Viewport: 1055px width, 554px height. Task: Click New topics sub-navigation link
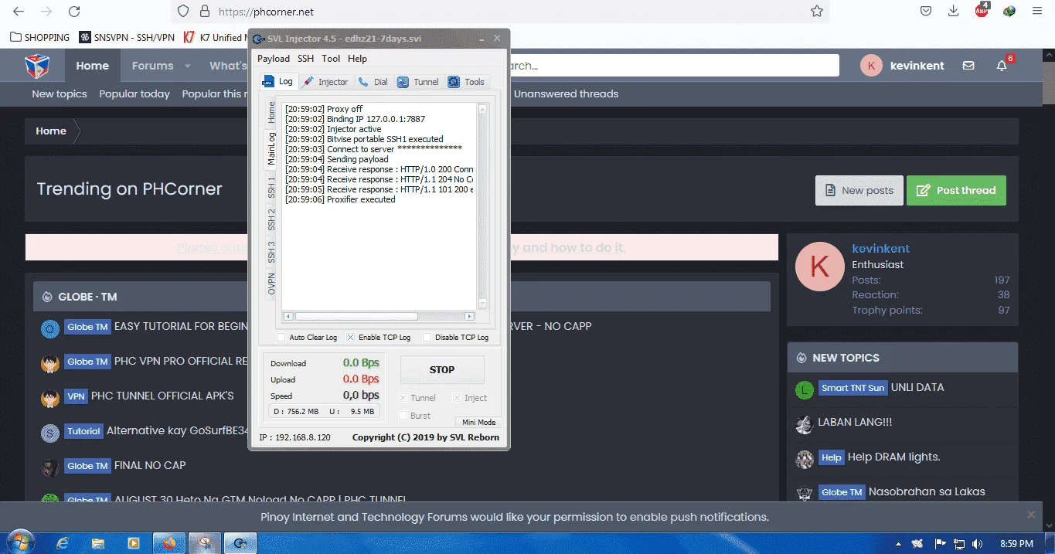coord(60,93)
